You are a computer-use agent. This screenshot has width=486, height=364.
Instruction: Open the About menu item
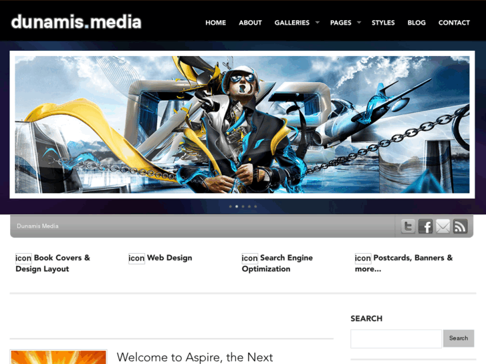pos(250,23)
